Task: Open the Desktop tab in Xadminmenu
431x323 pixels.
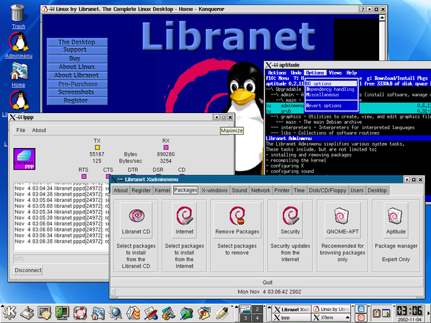Action: [x=377, y=190]
